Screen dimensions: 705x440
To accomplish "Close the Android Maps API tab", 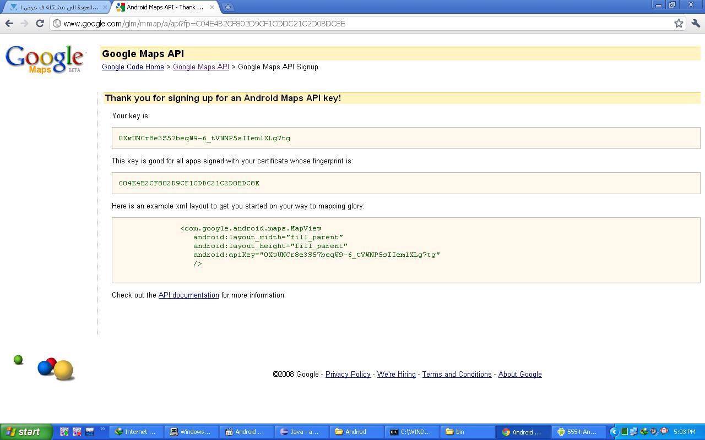I will (x=212, y=7).
